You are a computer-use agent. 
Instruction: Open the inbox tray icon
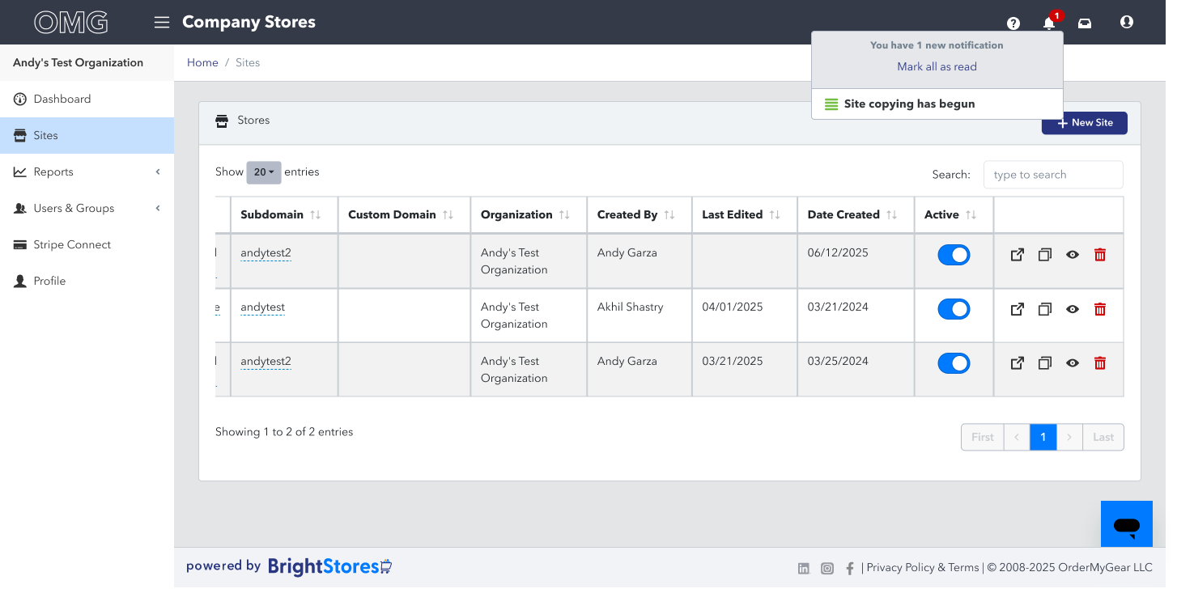point(1085,23)
